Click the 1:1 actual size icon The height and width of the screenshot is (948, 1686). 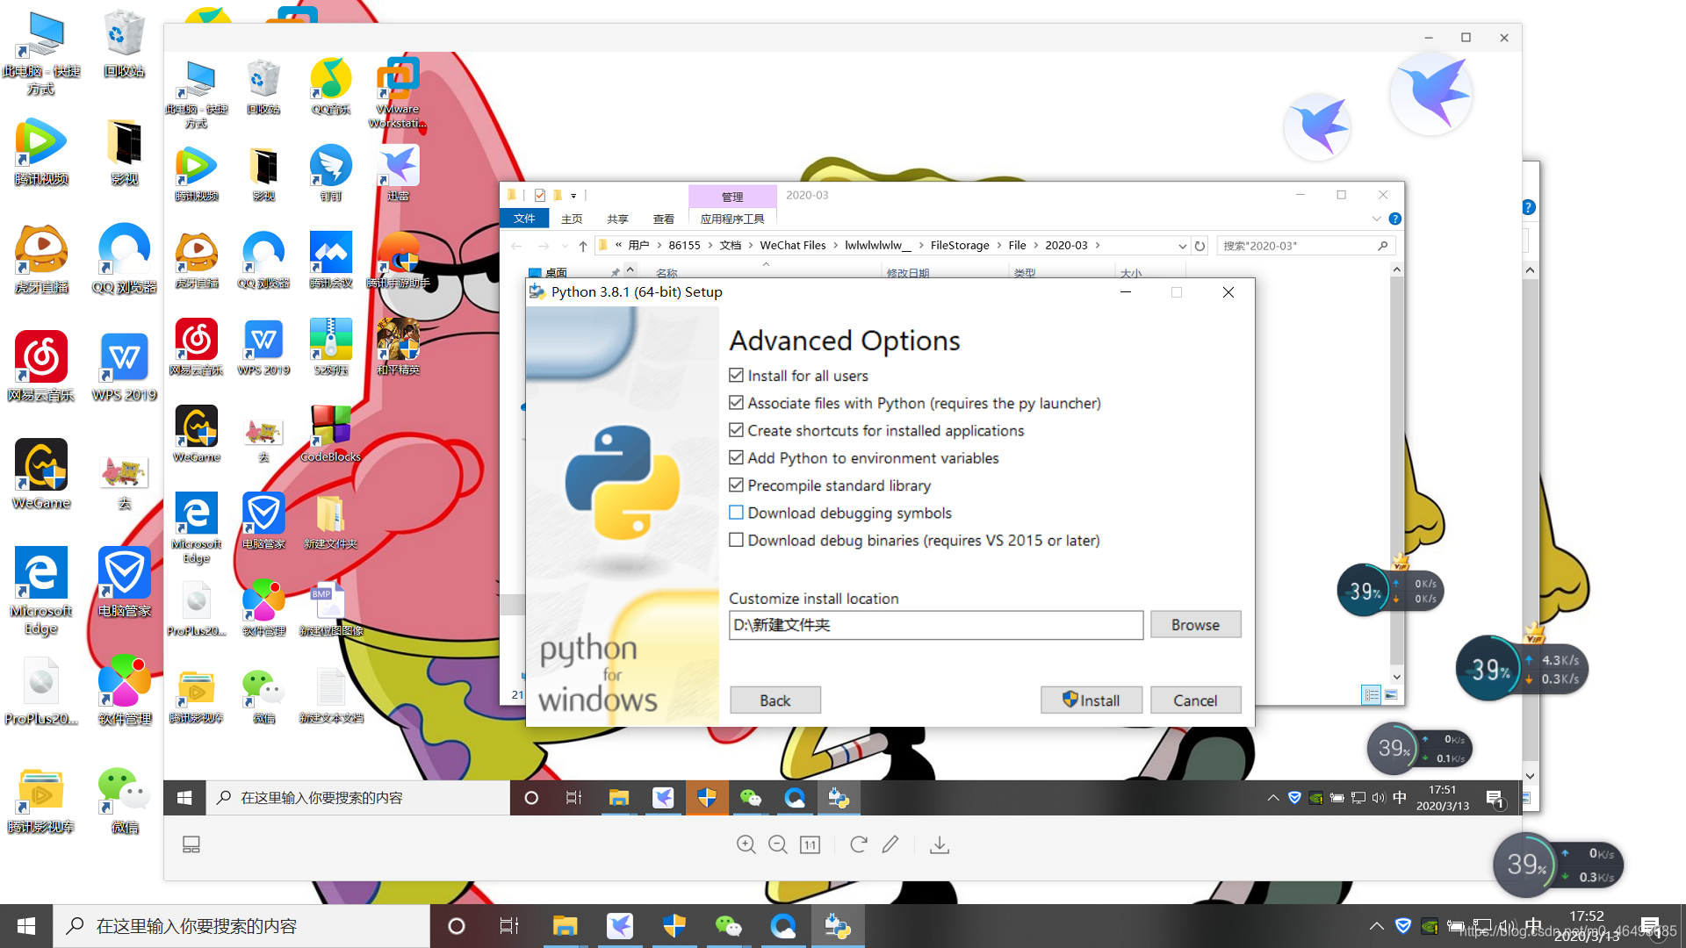coord(810,844)
